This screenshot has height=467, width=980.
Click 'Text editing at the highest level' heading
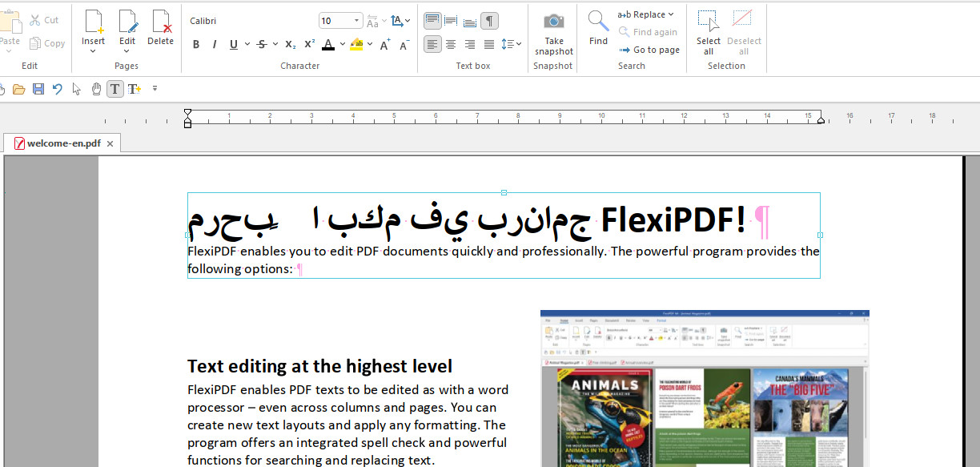[319, 367]
